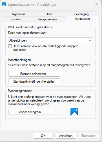This screenshot has width=102, height=142.
Task: Confirm with the OK button
Action: point(43,136)
